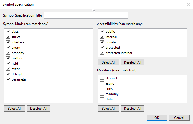The image size is (193, 124).
Task: Uncheck the public accessibility checkbox
Action: [102, 32]
